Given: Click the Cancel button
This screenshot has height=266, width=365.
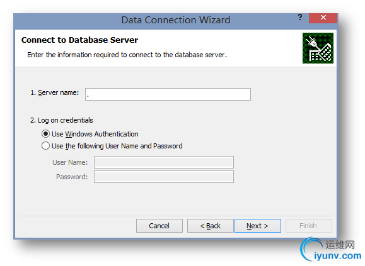Looking at the screenshot, I should [x=159, y=226].
